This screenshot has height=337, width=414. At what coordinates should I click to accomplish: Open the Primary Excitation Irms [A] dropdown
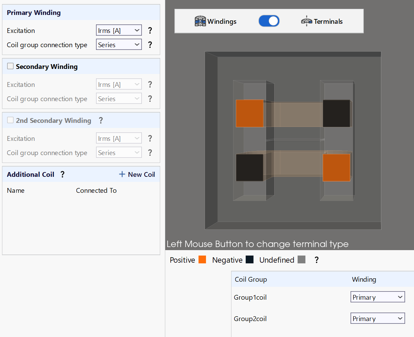pyautogui.click(x=119, y=31)
